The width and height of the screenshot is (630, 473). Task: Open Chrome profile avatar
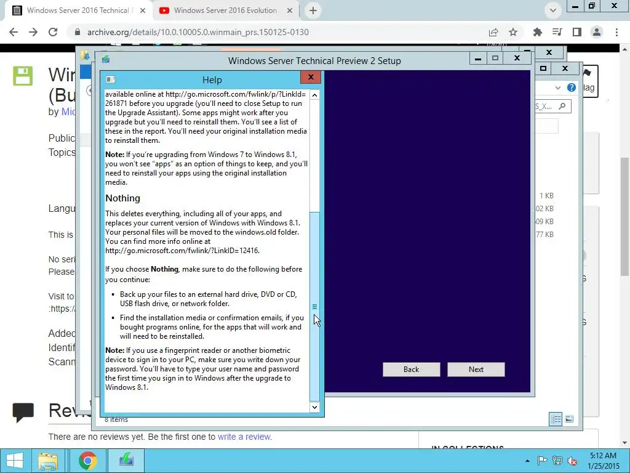[597, 32]
